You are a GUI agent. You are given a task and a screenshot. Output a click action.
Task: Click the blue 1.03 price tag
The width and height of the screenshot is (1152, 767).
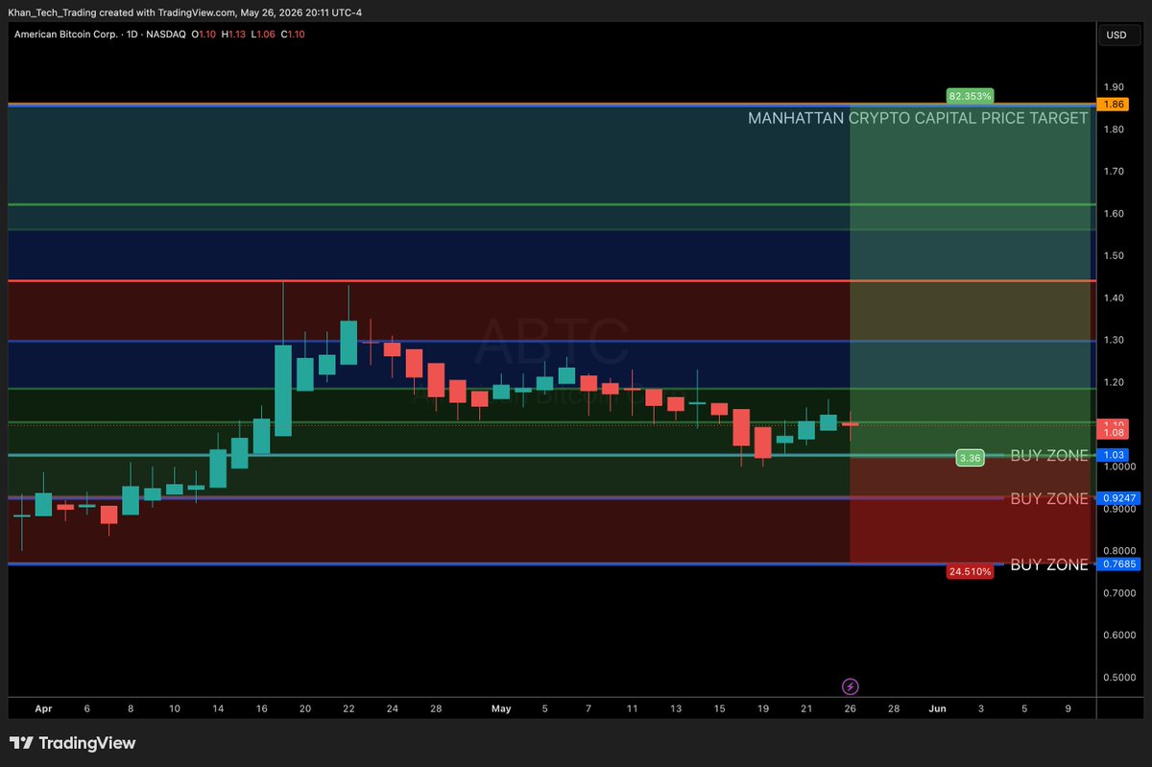click(1115, 454)
